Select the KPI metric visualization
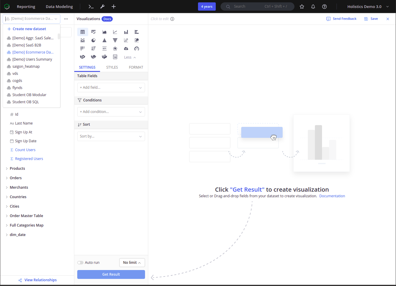 [104, 49]
